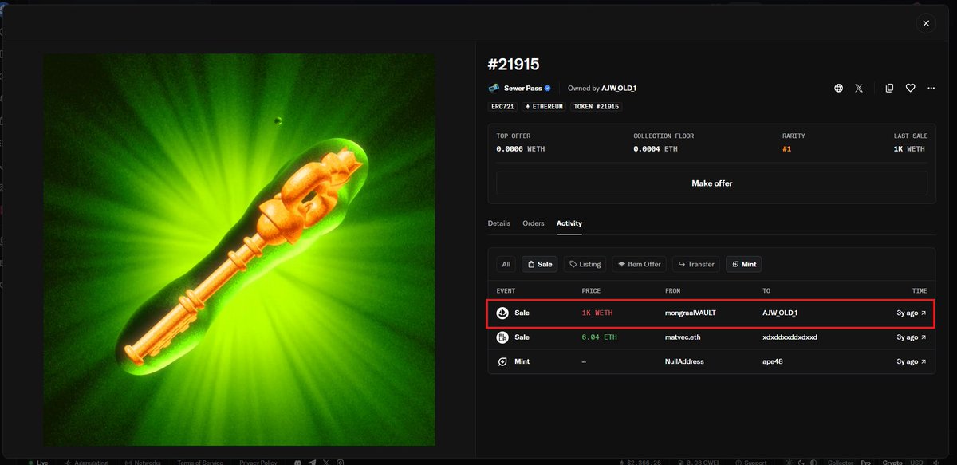Open the external link arrow on the matvec.eth sale row

tap(924, 337)
